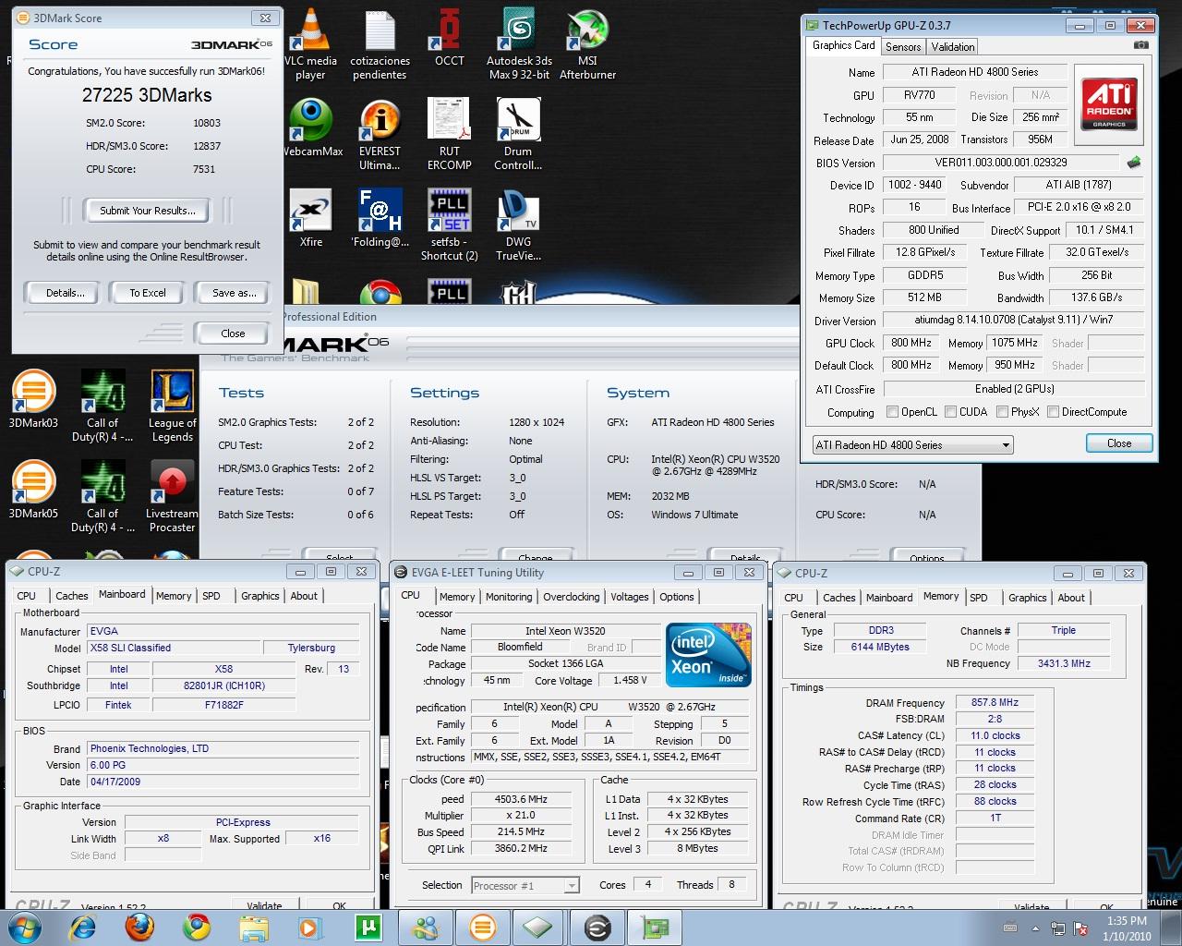The width and height of the screenshot is (1182, 946).
Task: Launch DWG TrueView desktop shortcut
Action: tap(518, 224)
